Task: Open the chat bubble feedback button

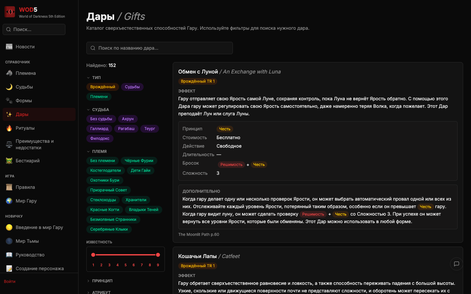Action: point(457,264)
